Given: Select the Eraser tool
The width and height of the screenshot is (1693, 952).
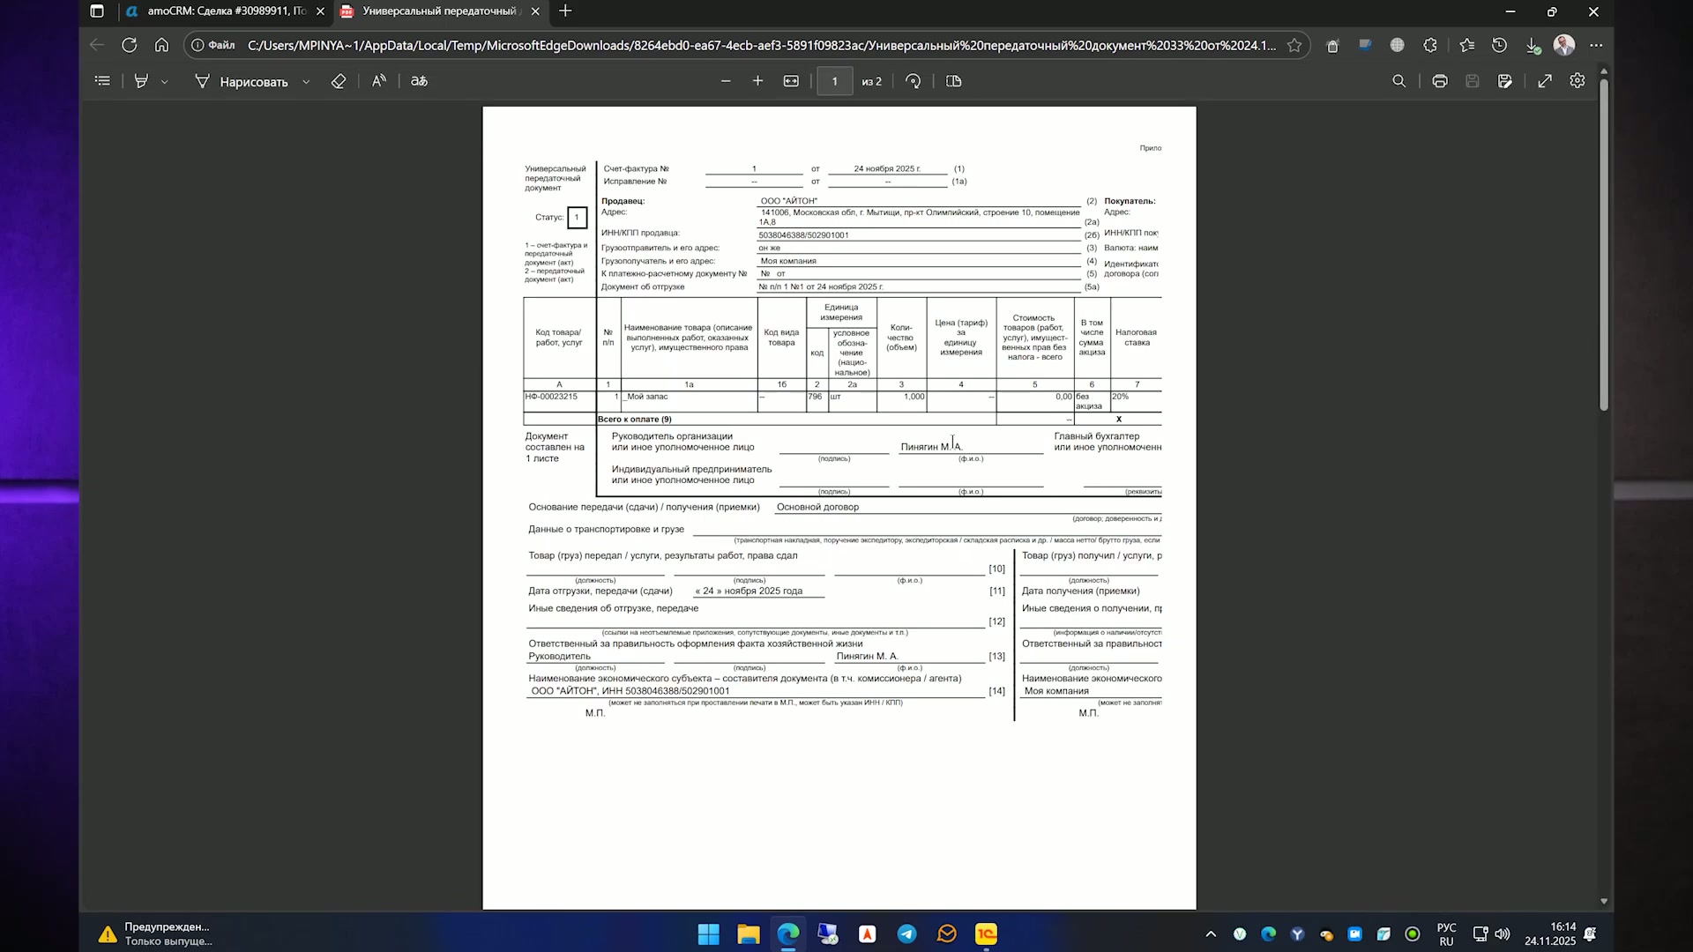Looking at the screenshot, I should tap(339, 81).
